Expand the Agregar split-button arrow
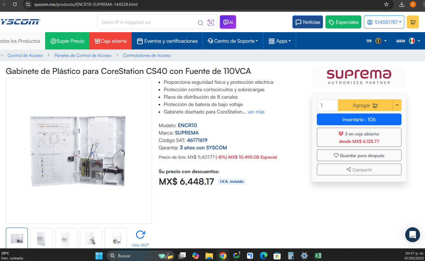 tap(397, 105)
